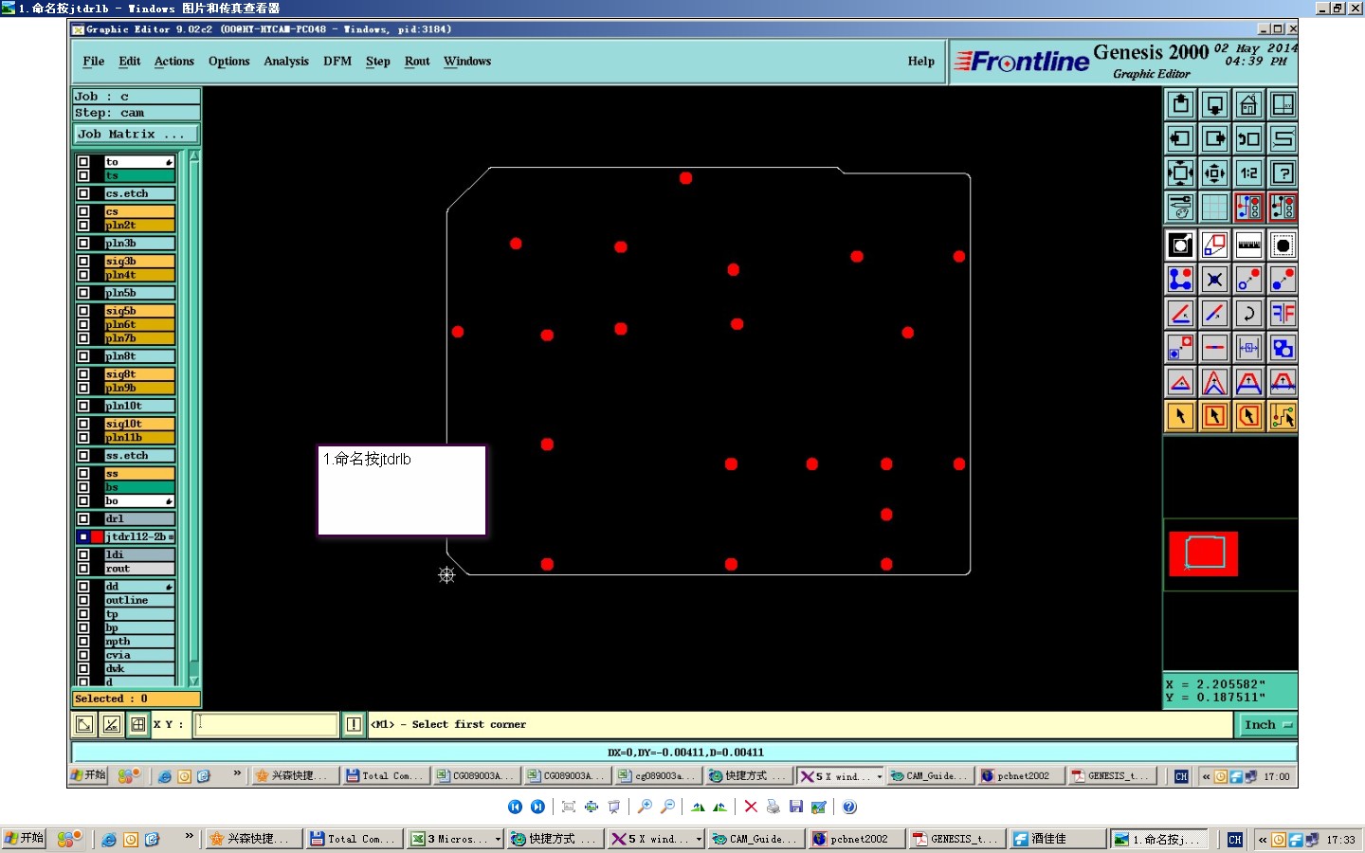Image resolution: width=1365 pixels, height=853 pixels.
Task: Click the pan right view icon
Action: click(x=1214, y=138)
